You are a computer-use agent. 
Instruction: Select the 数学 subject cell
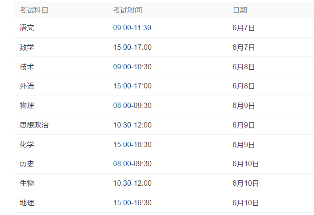pos(27,47)
